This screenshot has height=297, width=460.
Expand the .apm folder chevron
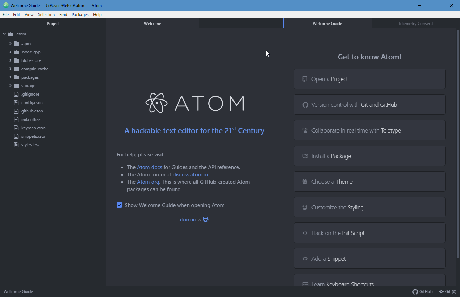pyautogui.click(x=11, y=44)
